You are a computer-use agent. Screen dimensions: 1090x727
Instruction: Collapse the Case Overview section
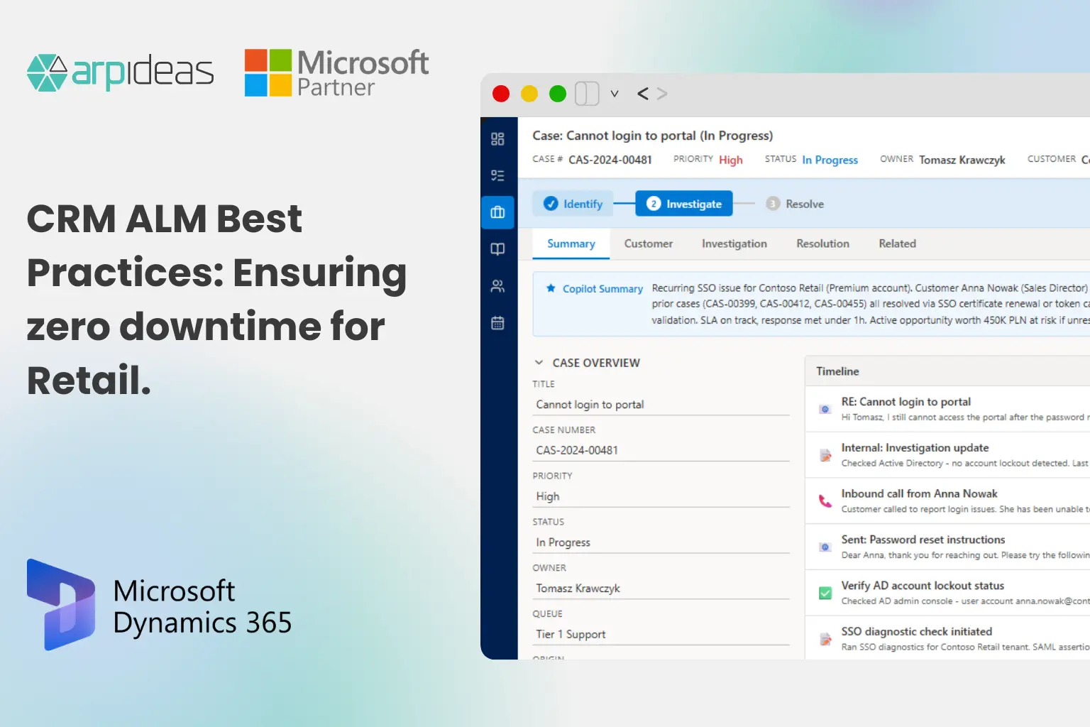pyautogui.click(x=540, y=362)
